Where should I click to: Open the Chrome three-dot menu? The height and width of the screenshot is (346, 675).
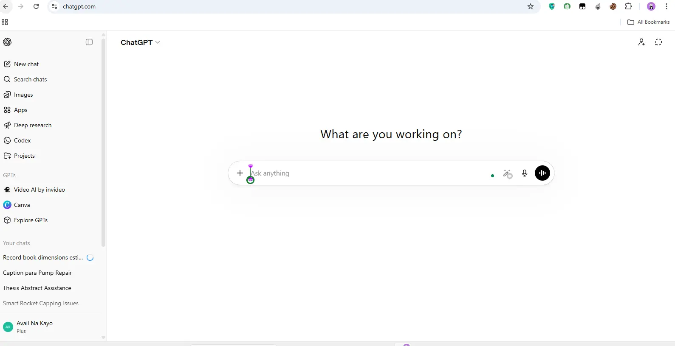pos(667,6)
